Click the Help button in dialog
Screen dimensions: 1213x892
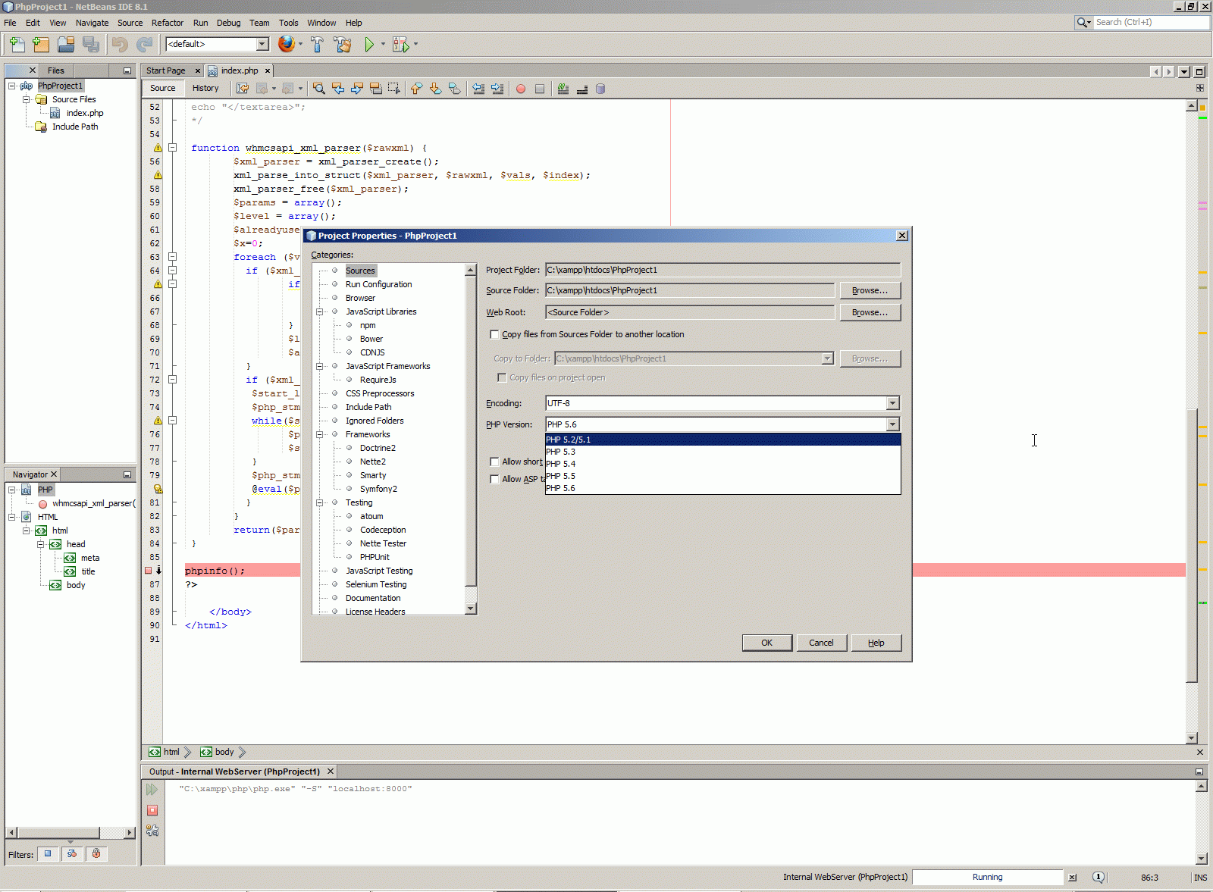pos(876,643)
